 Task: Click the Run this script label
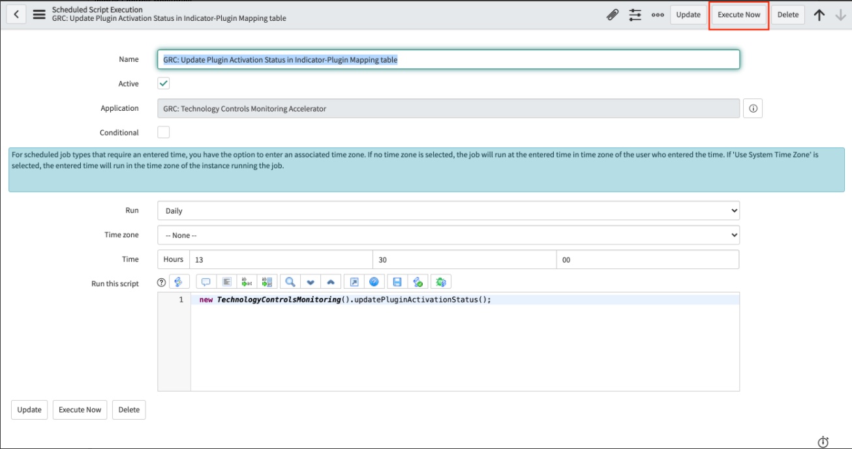(x=115, y=283)
